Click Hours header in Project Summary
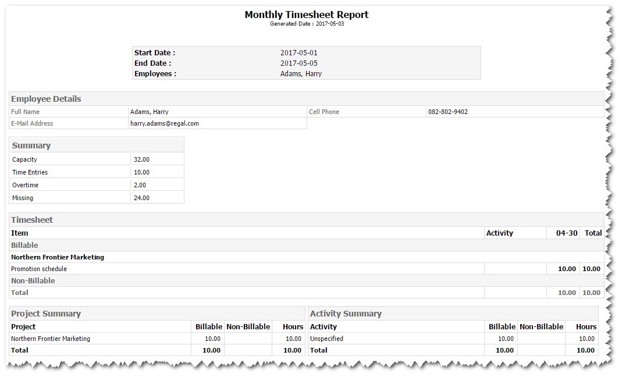The height and width of the screenshot is (377, 622). pyautogui.click(x=293, y=327)
